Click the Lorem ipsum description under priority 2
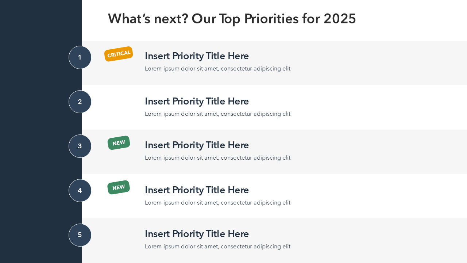The image size is (467, 263). pyautogui.click(x=217, y=114)
